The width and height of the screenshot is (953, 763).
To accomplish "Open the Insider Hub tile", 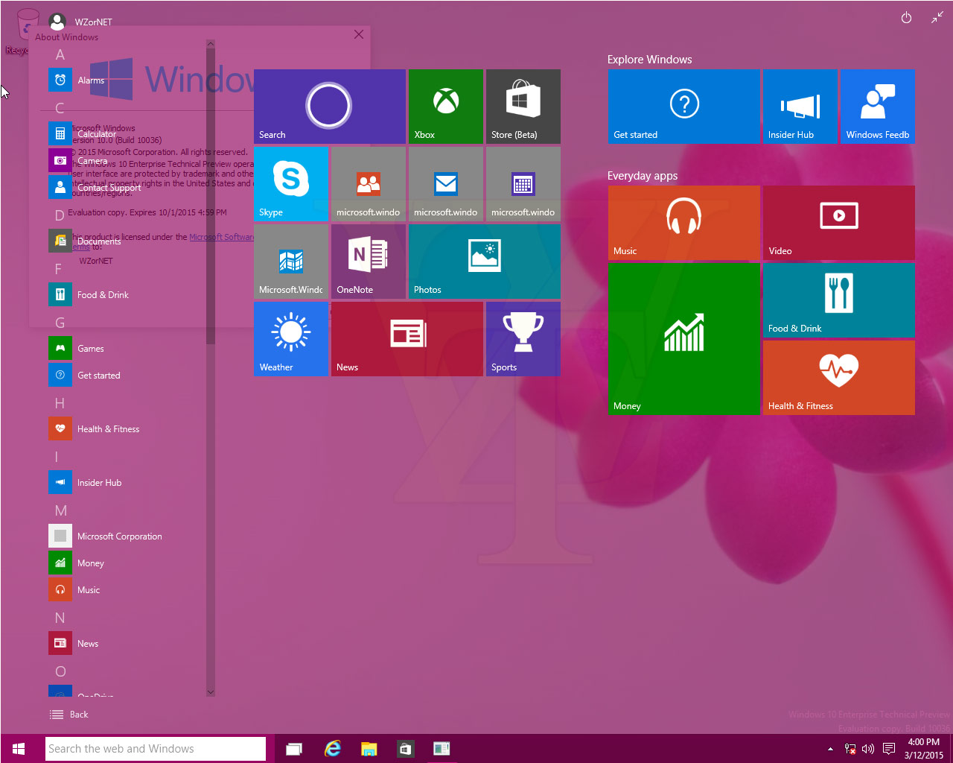I will click(x=800, y=106).
